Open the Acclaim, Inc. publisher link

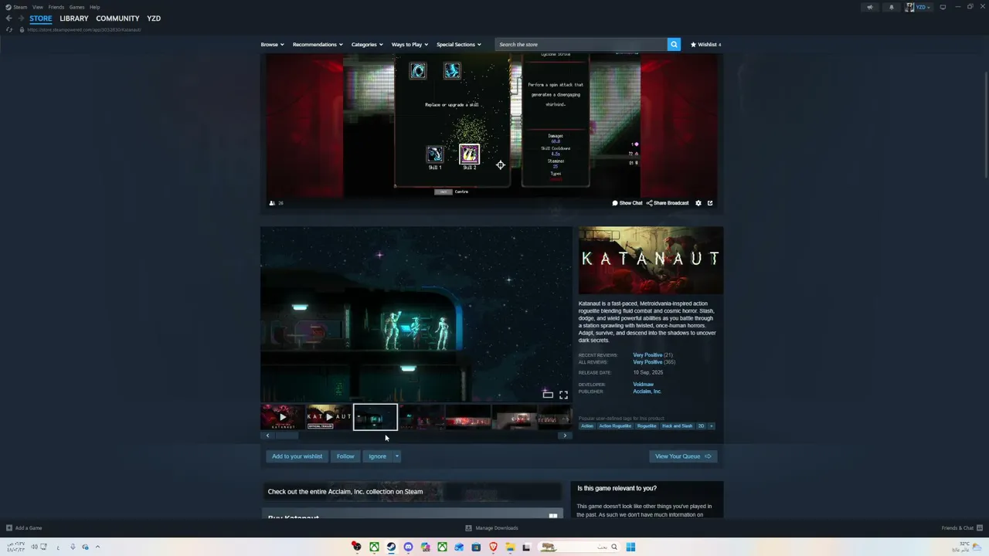pos(647,392)
